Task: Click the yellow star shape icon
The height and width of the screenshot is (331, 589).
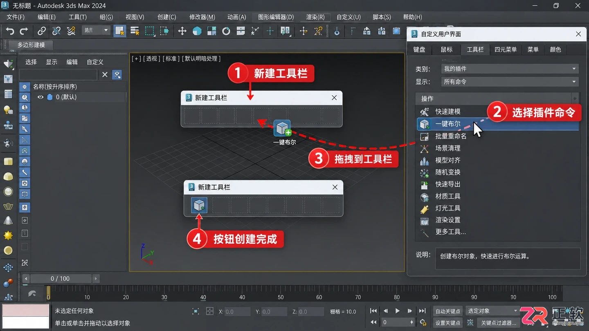Action: click(x=8, y=236)
